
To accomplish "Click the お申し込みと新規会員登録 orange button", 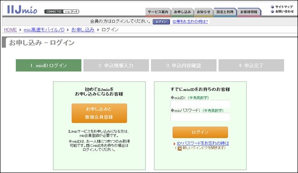I will (99, 113).
